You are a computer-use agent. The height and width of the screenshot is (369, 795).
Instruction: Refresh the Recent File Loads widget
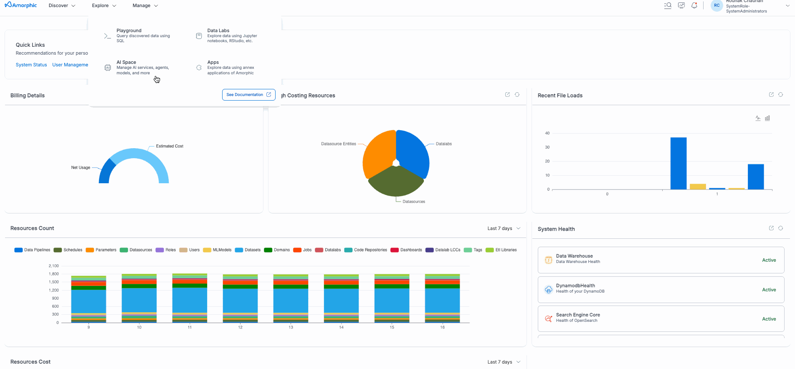(x=780, y=95)
